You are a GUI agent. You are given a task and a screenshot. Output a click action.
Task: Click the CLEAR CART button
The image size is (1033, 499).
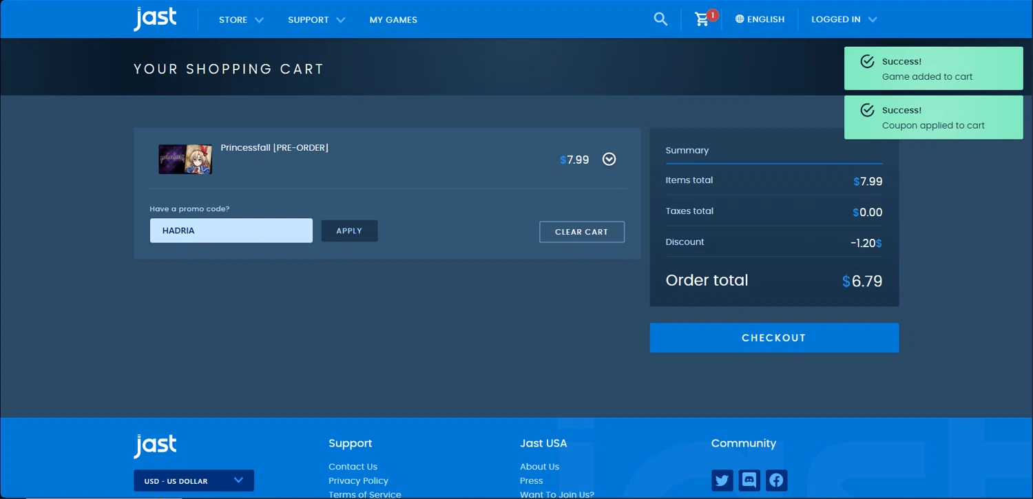coord(582,232)
